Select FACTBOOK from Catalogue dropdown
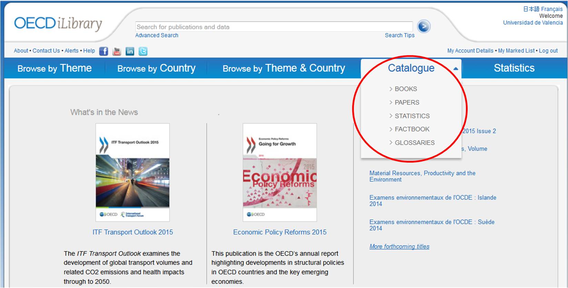The width and height of the screenshot is (568, 288). [x=412, y=129]
